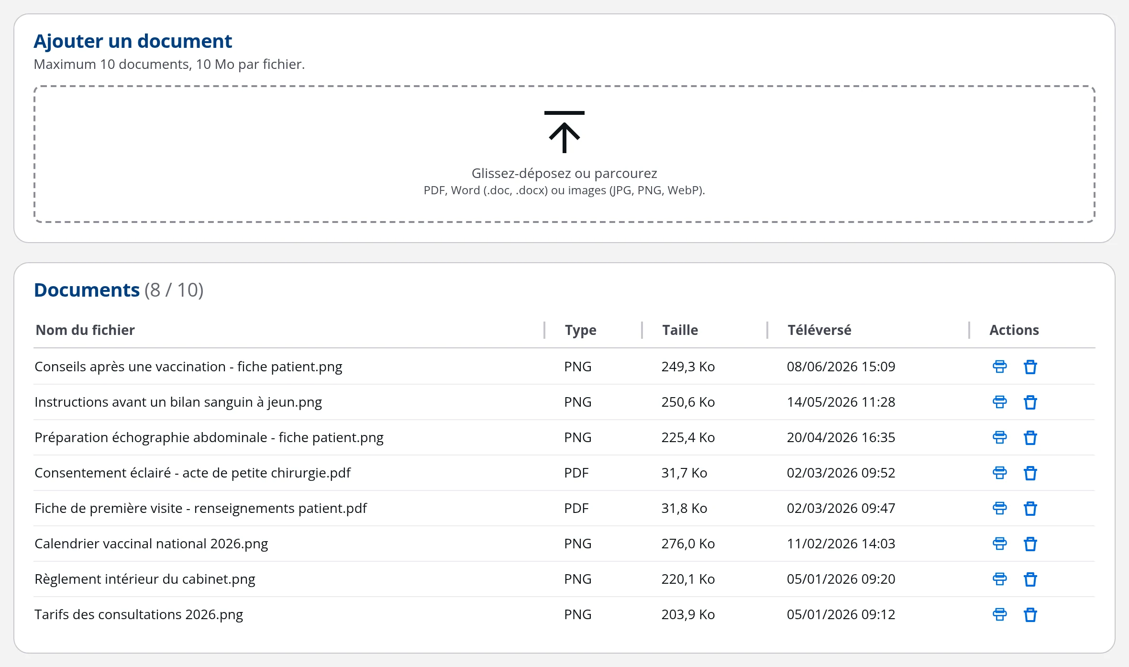The image size is (1129, 667).
Task: Sort by Type column header
Action: pos(580,330)
